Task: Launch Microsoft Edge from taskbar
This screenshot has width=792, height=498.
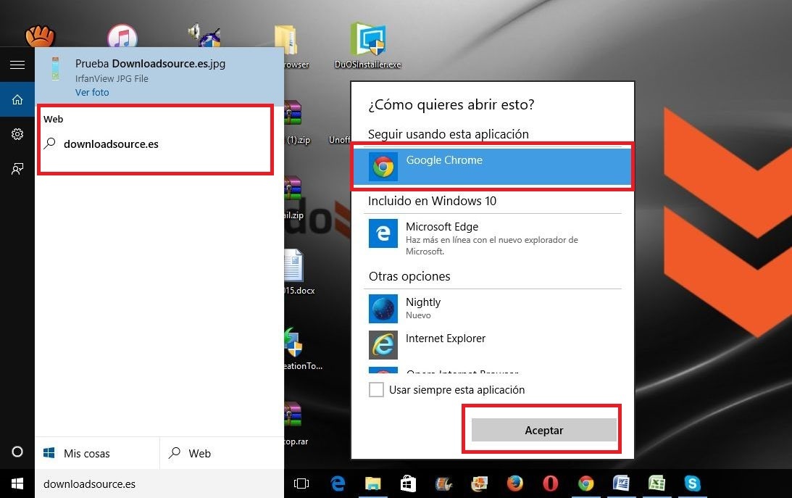Action: [x=338, y=484]
